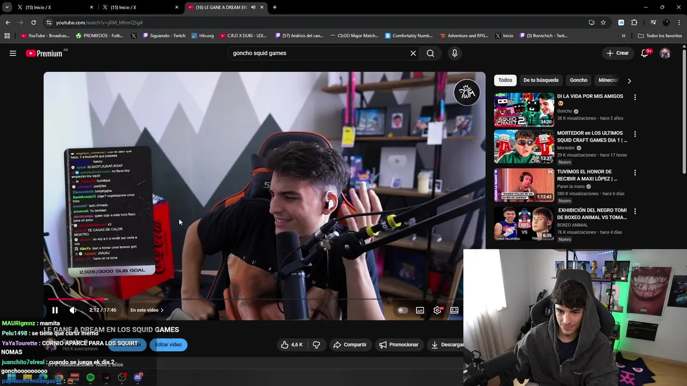The height and width of the screenshot is (386, 687).
Task: Click the Editar vídeo button
Action: tap(169, 345)
